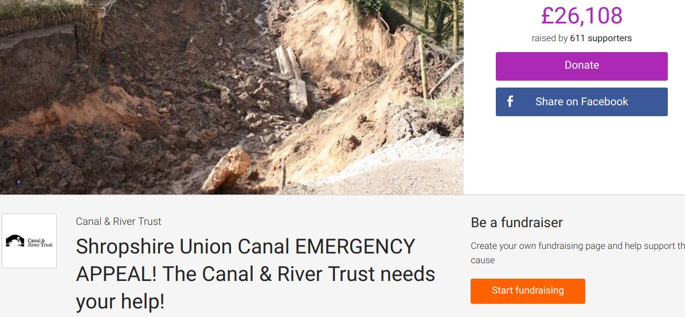The width and height of the screenshot is (685, 317).
Task: Open the Canal & River Trust logo thumbnail
Action: click(x=29, y=241)
